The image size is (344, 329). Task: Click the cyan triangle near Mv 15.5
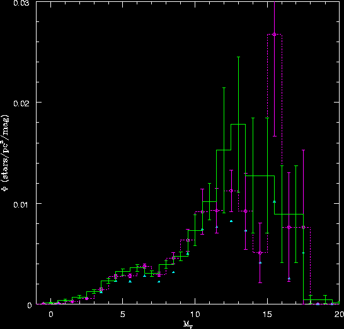click(274, 201)
